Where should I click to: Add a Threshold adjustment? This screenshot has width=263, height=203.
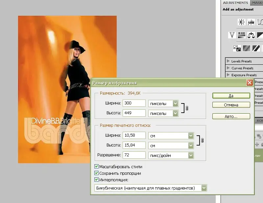pyautogui.click(x=256, y=48)
